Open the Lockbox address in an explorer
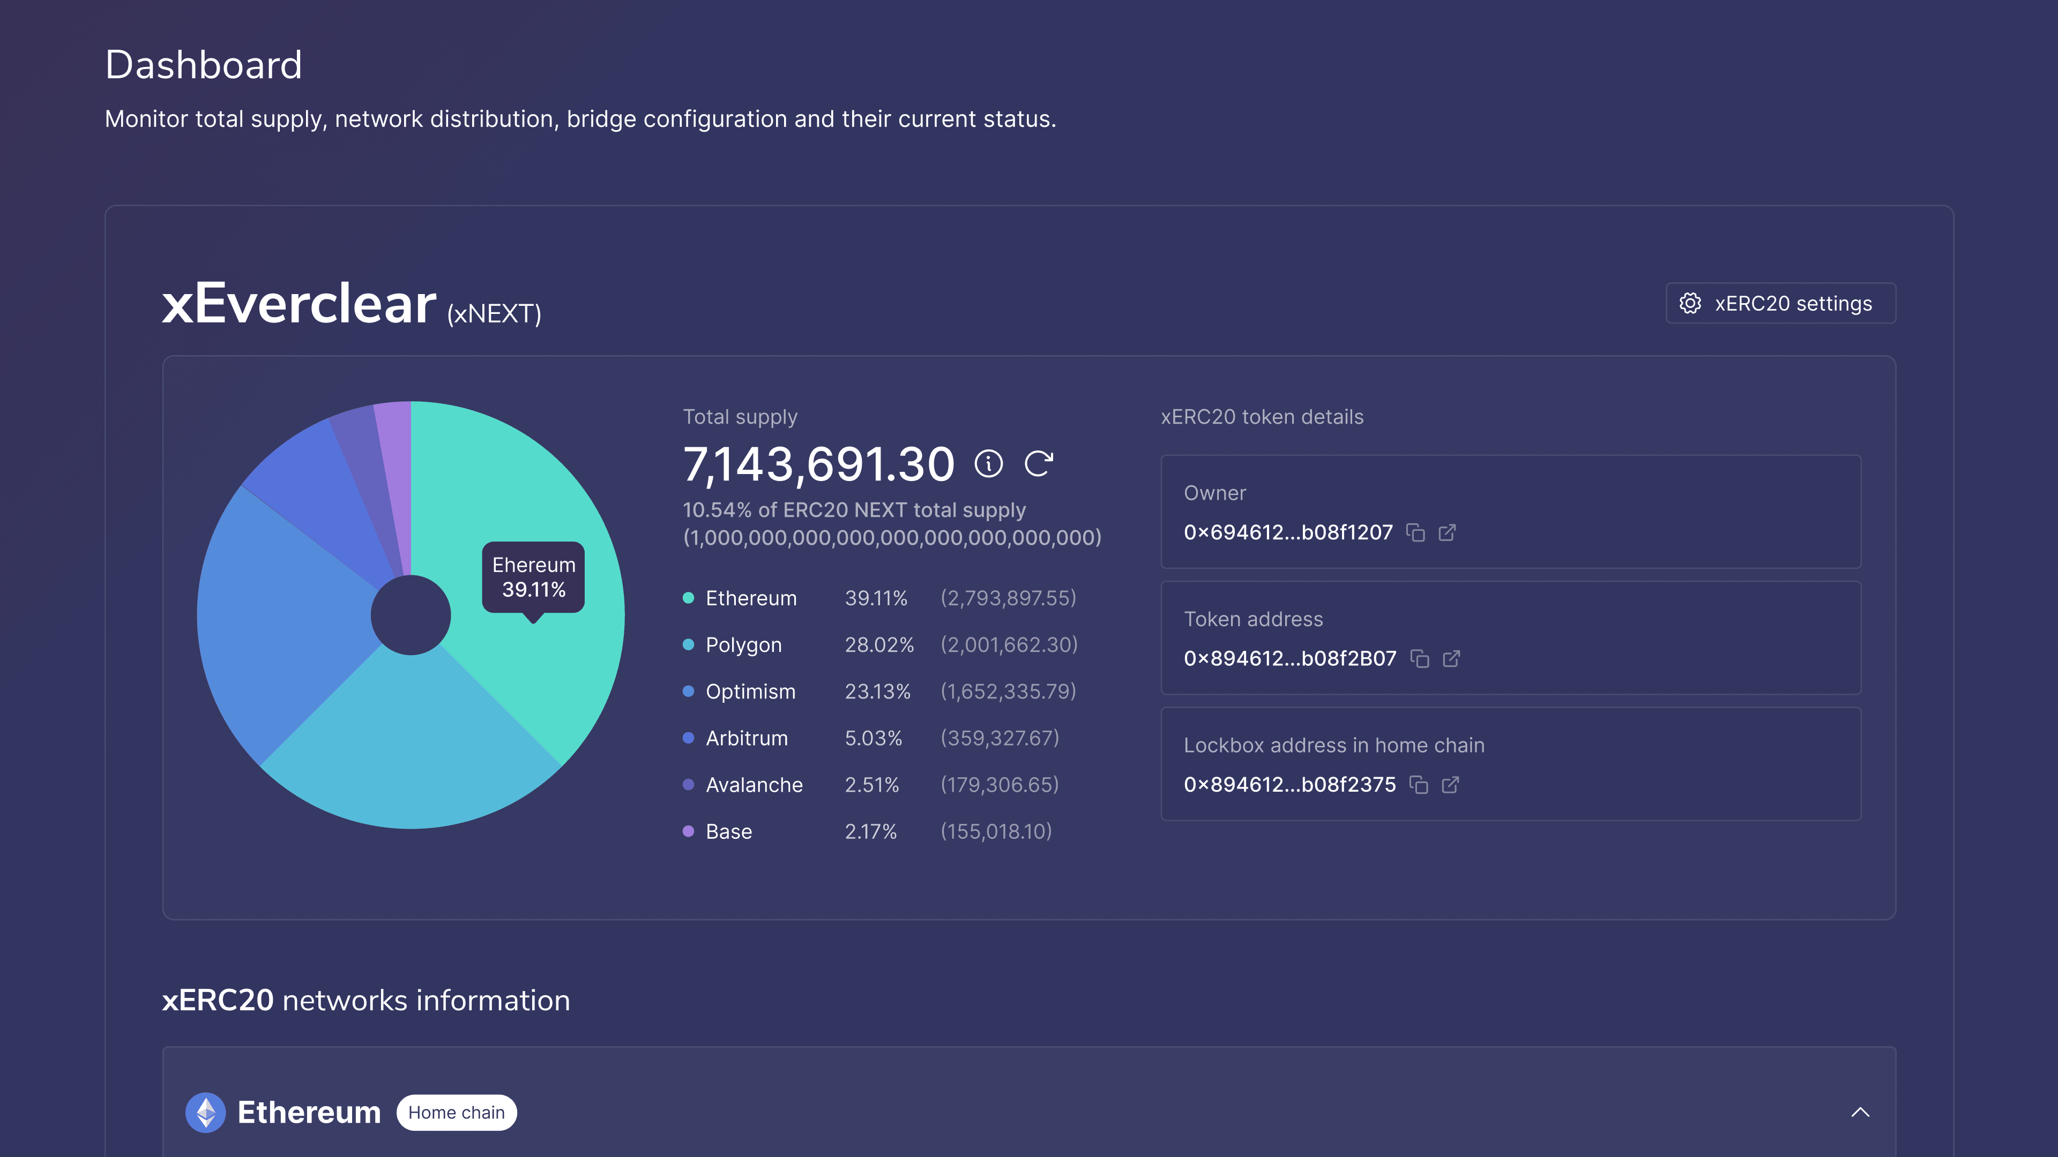This screenshot has height=1157, width=2058. (x=1452, y=784)
